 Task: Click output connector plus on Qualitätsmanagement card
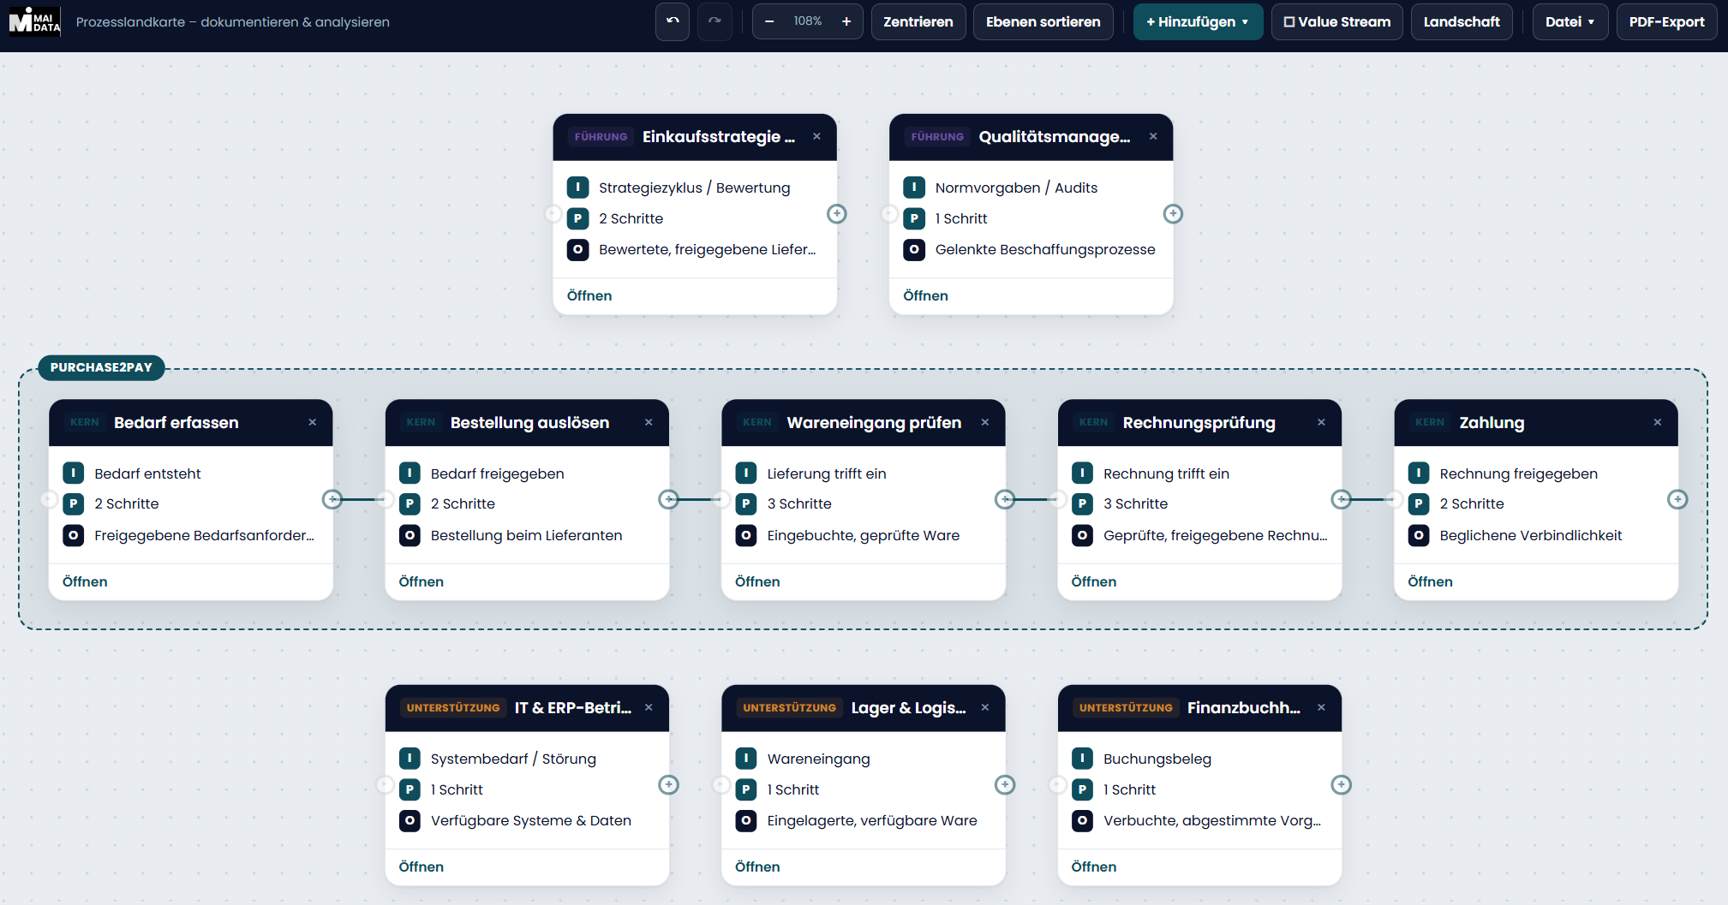click(x=1173, y=214)
